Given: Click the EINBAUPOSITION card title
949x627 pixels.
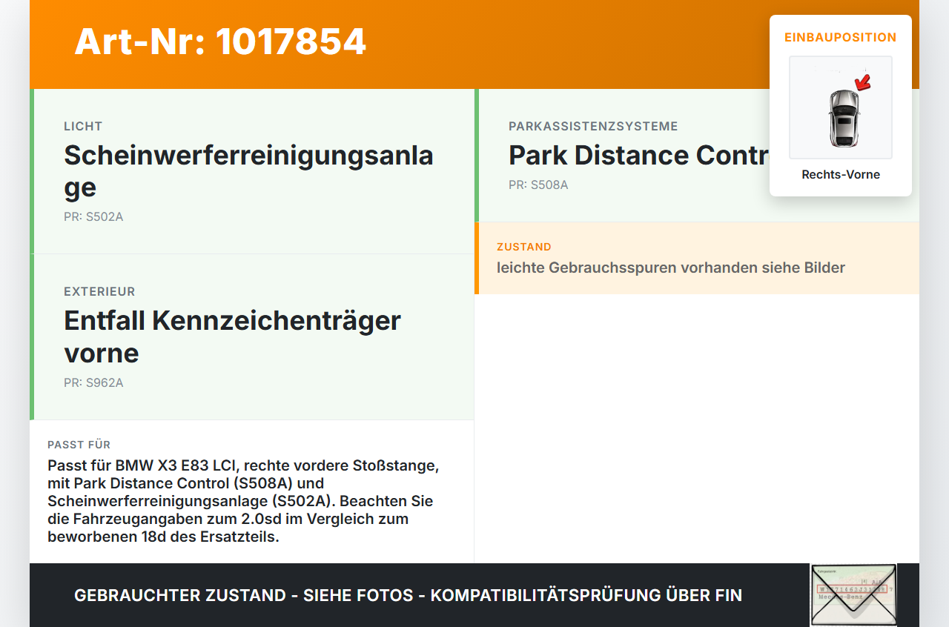Looking at the screenshot, I should point(841,37).
